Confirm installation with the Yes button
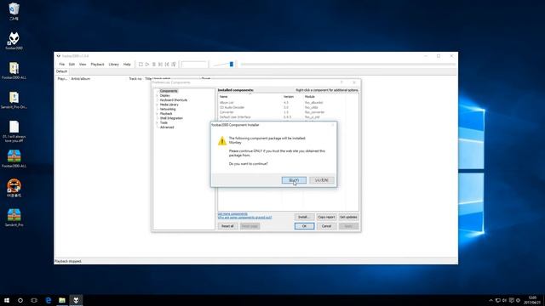This screenshot has height=306, width=545. point(294,180)
